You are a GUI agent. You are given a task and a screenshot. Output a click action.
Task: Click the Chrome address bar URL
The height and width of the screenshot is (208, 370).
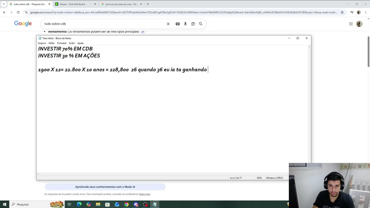coord(184,12)
